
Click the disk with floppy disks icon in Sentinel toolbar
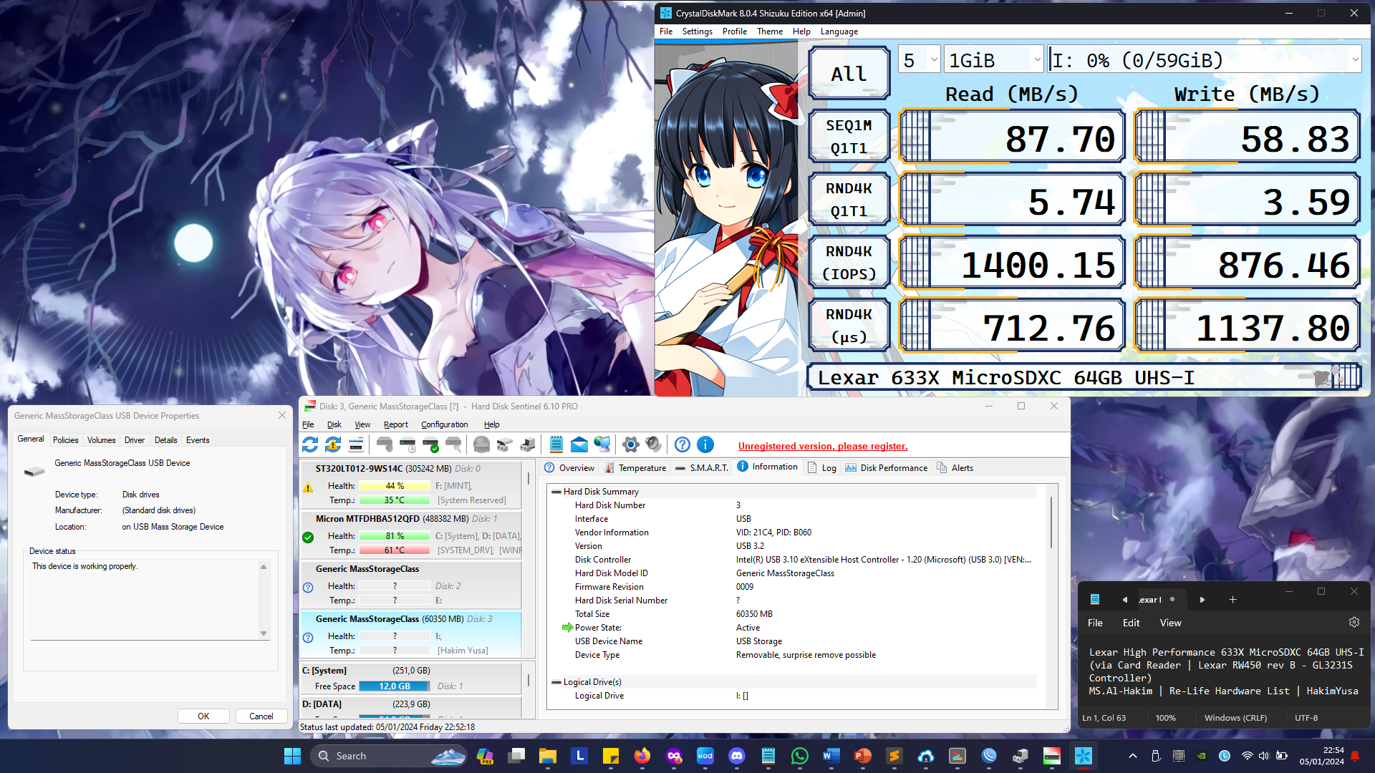click(505, 445)
